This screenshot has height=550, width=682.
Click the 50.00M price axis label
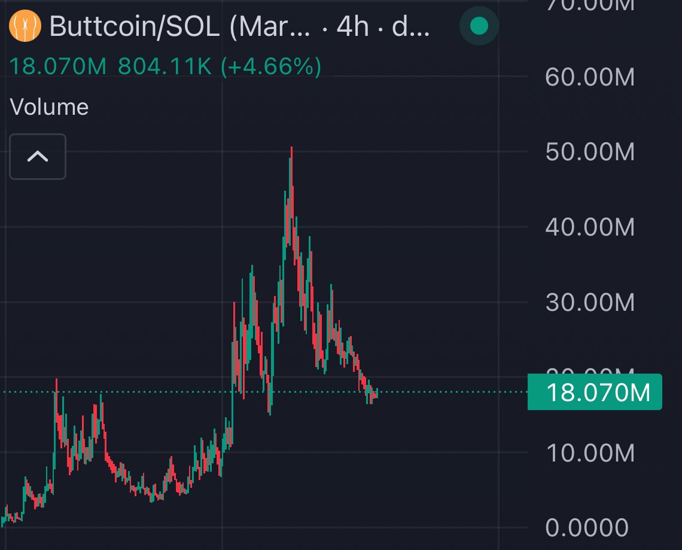click(590, 152)
